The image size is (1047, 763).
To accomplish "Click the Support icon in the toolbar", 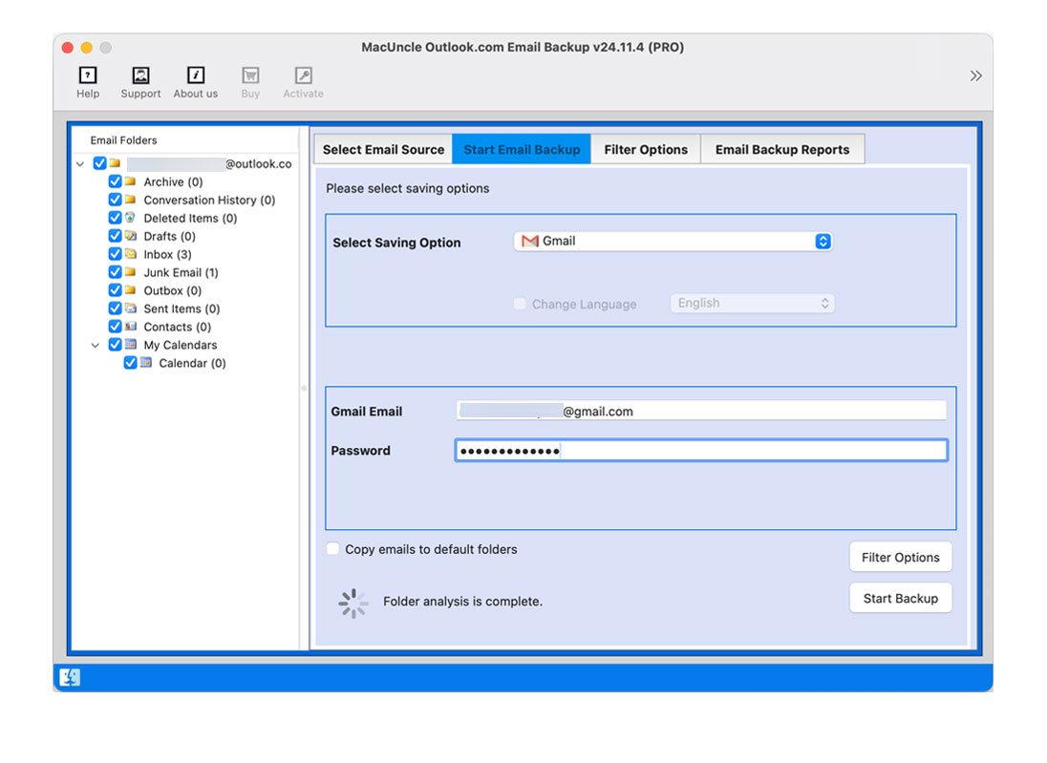I will [x=139, y=80].
